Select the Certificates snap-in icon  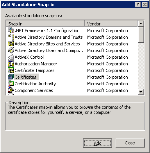pos(11,77)
